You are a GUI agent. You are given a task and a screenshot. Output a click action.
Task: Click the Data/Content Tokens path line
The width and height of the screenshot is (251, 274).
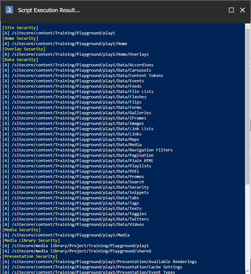click(x=83, y=76)
